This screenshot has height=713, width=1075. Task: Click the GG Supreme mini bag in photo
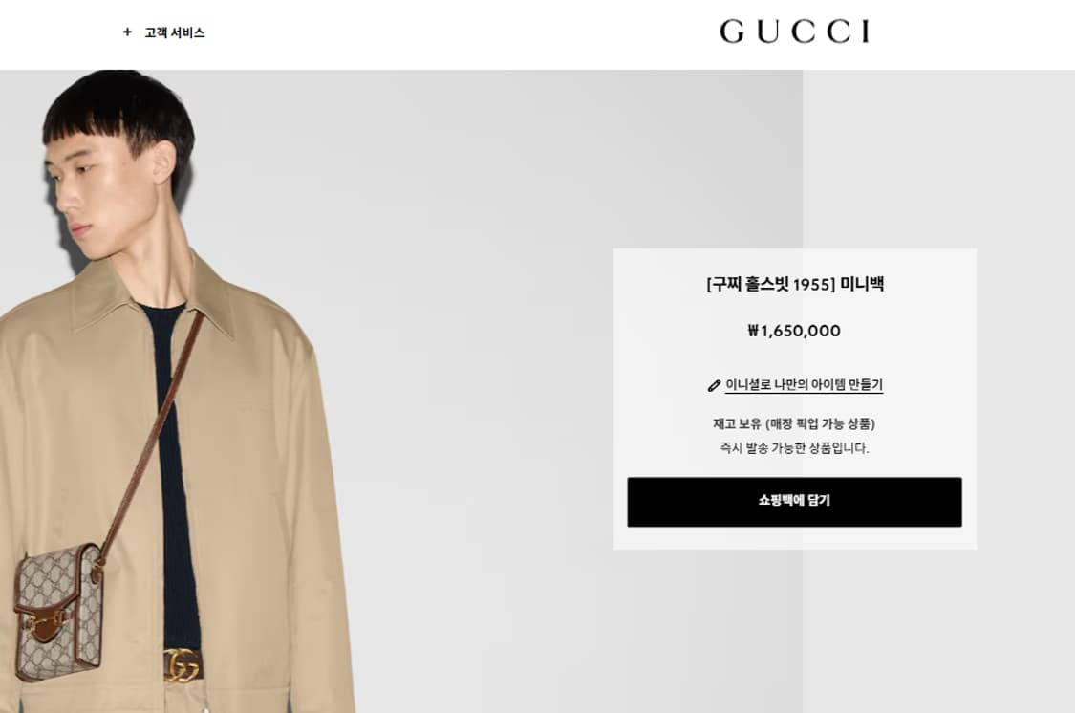(x=59, y=610)
